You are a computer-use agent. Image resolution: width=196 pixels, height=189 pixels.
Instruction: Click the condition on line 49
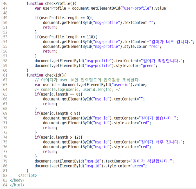(65, 18)
